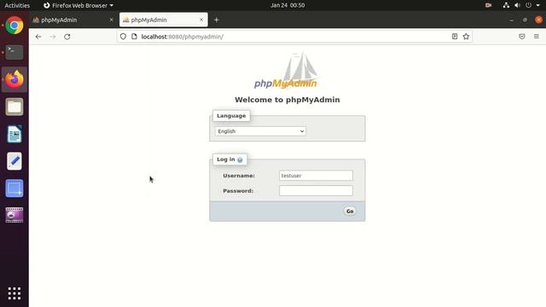Image resolution: width=546 pixels, height=307 pixels.
Task: Open the power menu icon
Action: click(529, 5)
